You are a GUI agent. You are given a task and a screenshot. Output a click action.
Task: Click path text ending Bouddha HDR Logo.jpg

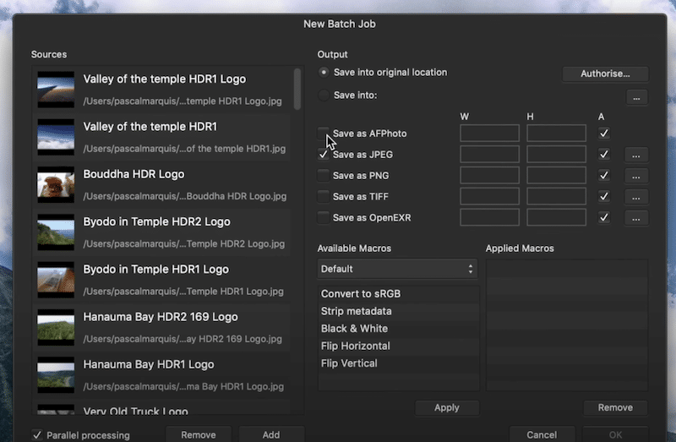click(x=184, y=196)
